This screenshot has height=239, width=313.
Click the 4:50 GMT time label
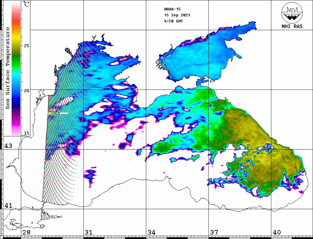click(173, 21)
